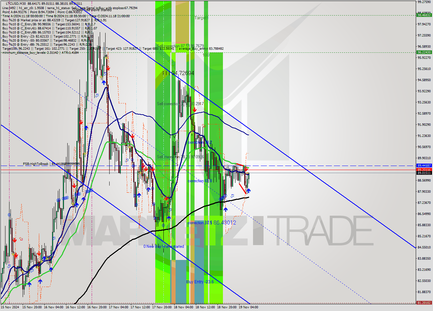Click the 'minimum_distance_buy_levels: 2.31142' text
Screen dimensions: 433x311
(x=30, y=52)
